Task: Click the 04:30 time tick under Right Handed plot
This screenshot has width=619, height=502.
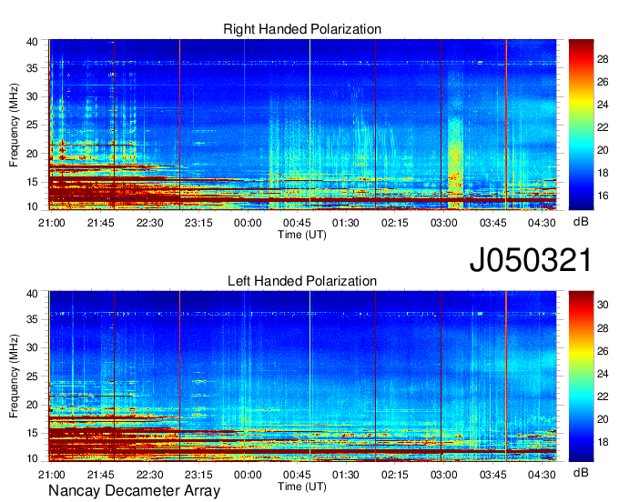Action: click(x=542, y=223)
